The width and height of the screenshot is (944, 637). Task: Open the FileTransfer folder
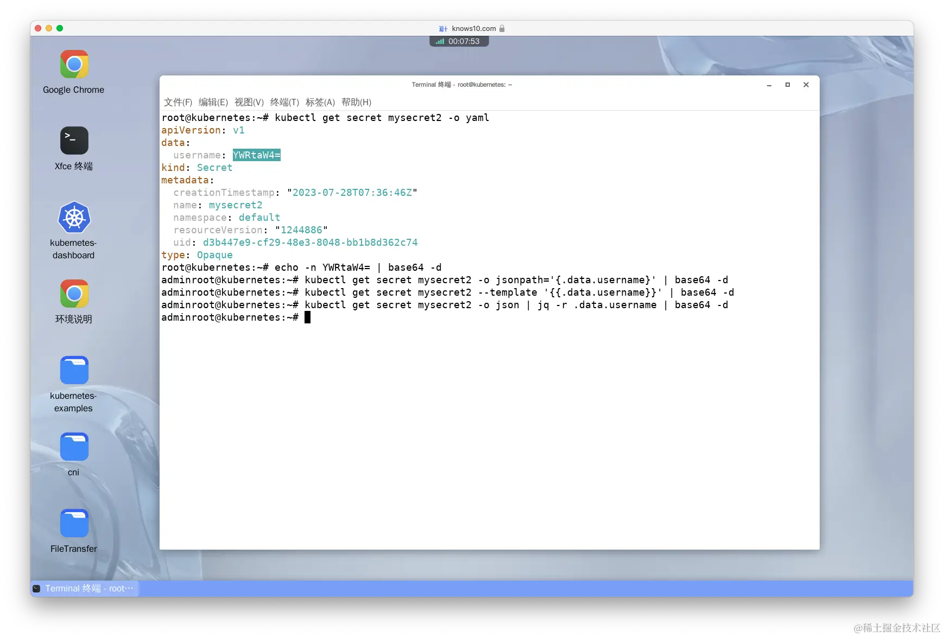pyautogui.click(x=73, y=523)
